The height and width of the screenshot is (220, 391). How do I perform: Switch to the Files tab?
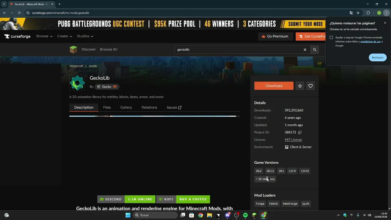pyautogui.click(x=107, y=108)
